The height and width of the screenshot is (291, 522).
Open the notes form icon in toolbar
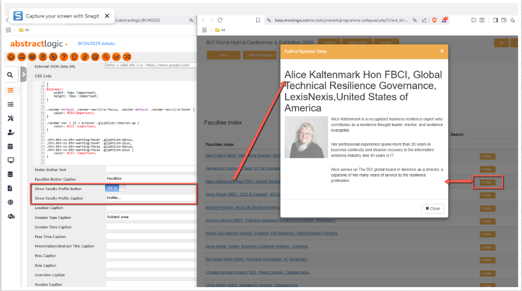click(x=95, y=57)
